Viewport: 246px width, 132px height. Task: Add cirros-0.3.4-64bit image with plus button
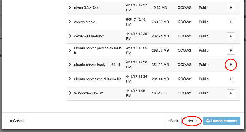tap(231, 8)
